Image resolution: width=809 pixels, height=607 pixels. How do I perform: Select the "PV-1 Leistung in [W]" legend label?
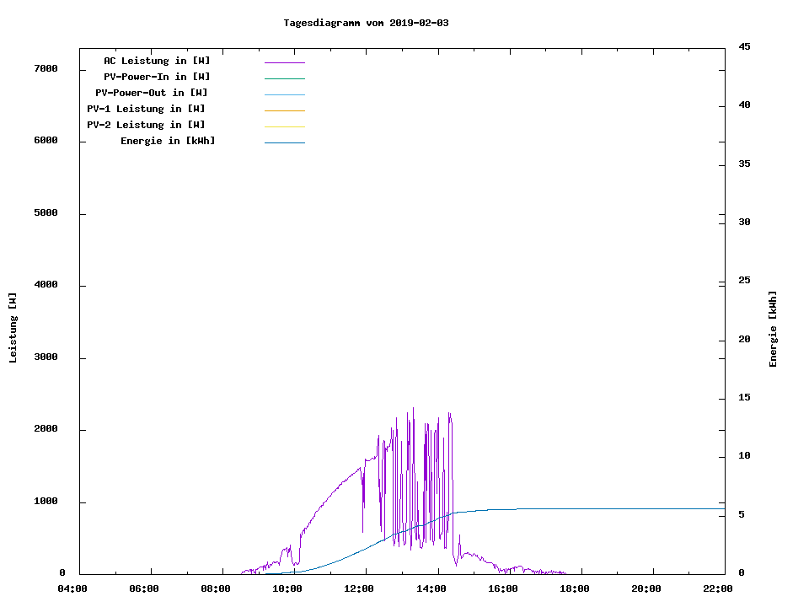(x=146, y=109)
